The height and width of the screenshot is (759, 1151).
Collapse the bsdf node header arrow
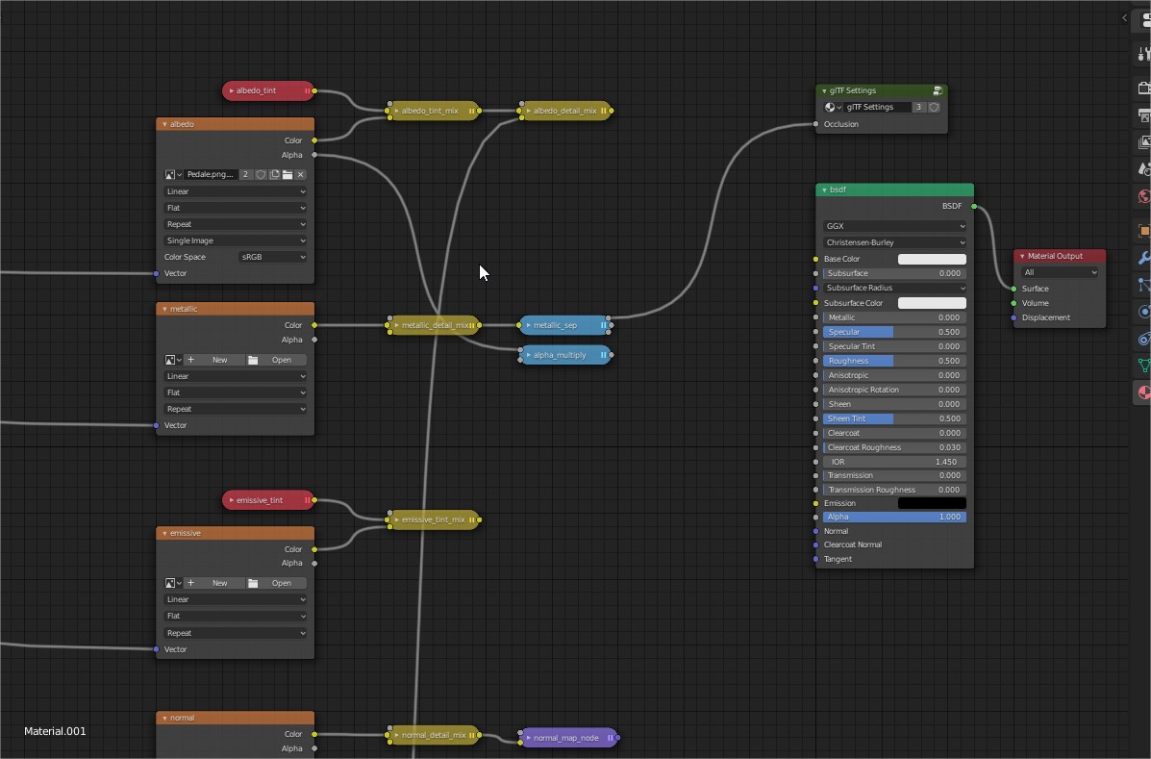pyautogui.click(x=824, y=190)
